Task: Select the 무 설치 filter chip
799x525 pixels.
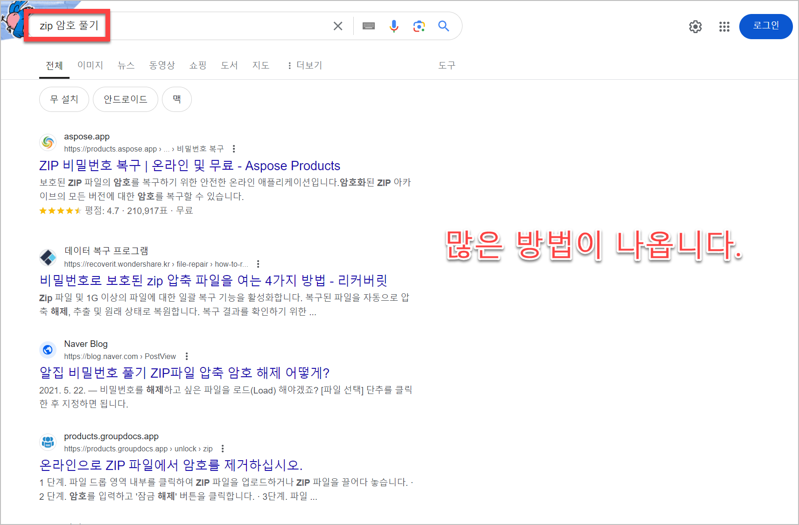Action: click(64, 99)
